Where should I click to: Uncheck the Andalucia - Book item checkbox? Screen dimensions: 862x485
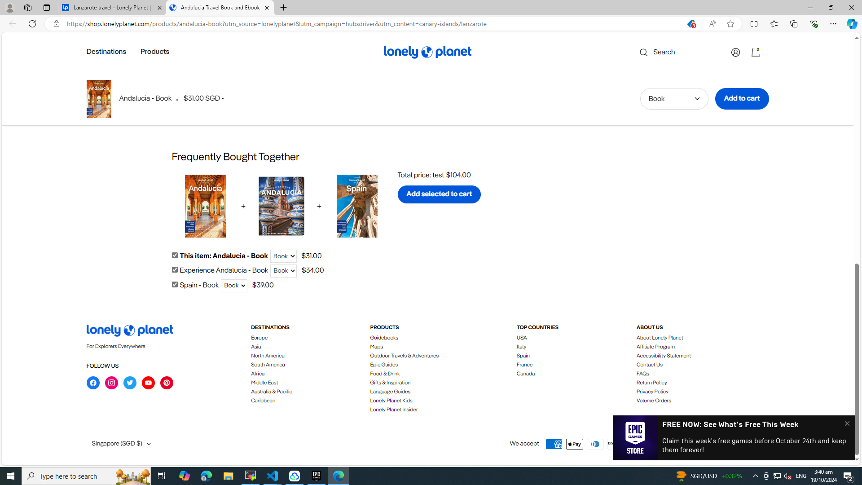click(x=175, y=255)
